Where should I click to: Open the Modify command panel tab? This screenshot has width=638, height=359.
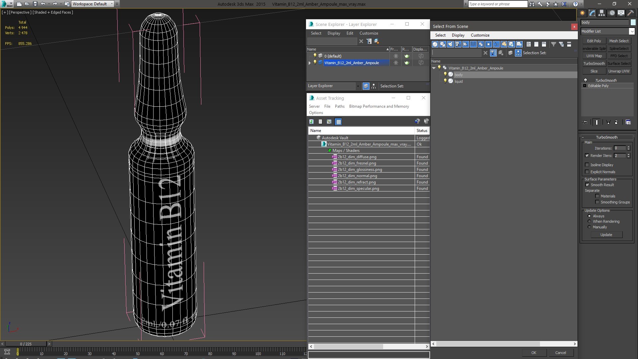point(592,13)
